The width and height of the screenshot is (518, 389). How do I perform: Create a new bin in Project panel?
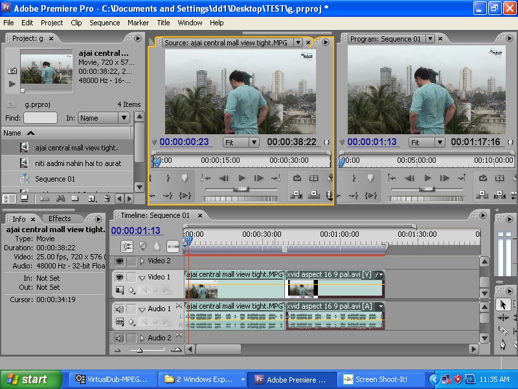(75, 198)
